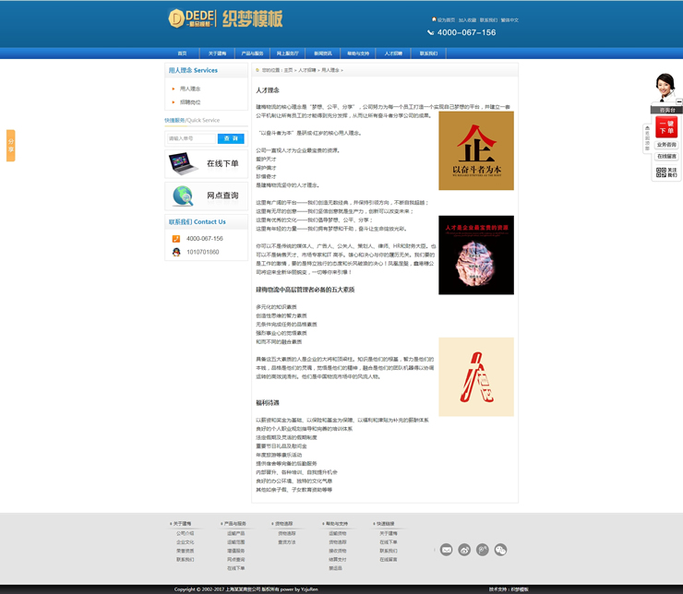The height and width of the screenshot is (594, 683).
Task: Click 返回顶部 back-to-top tab
Action: pyautogui.click(x=647, y=138)
